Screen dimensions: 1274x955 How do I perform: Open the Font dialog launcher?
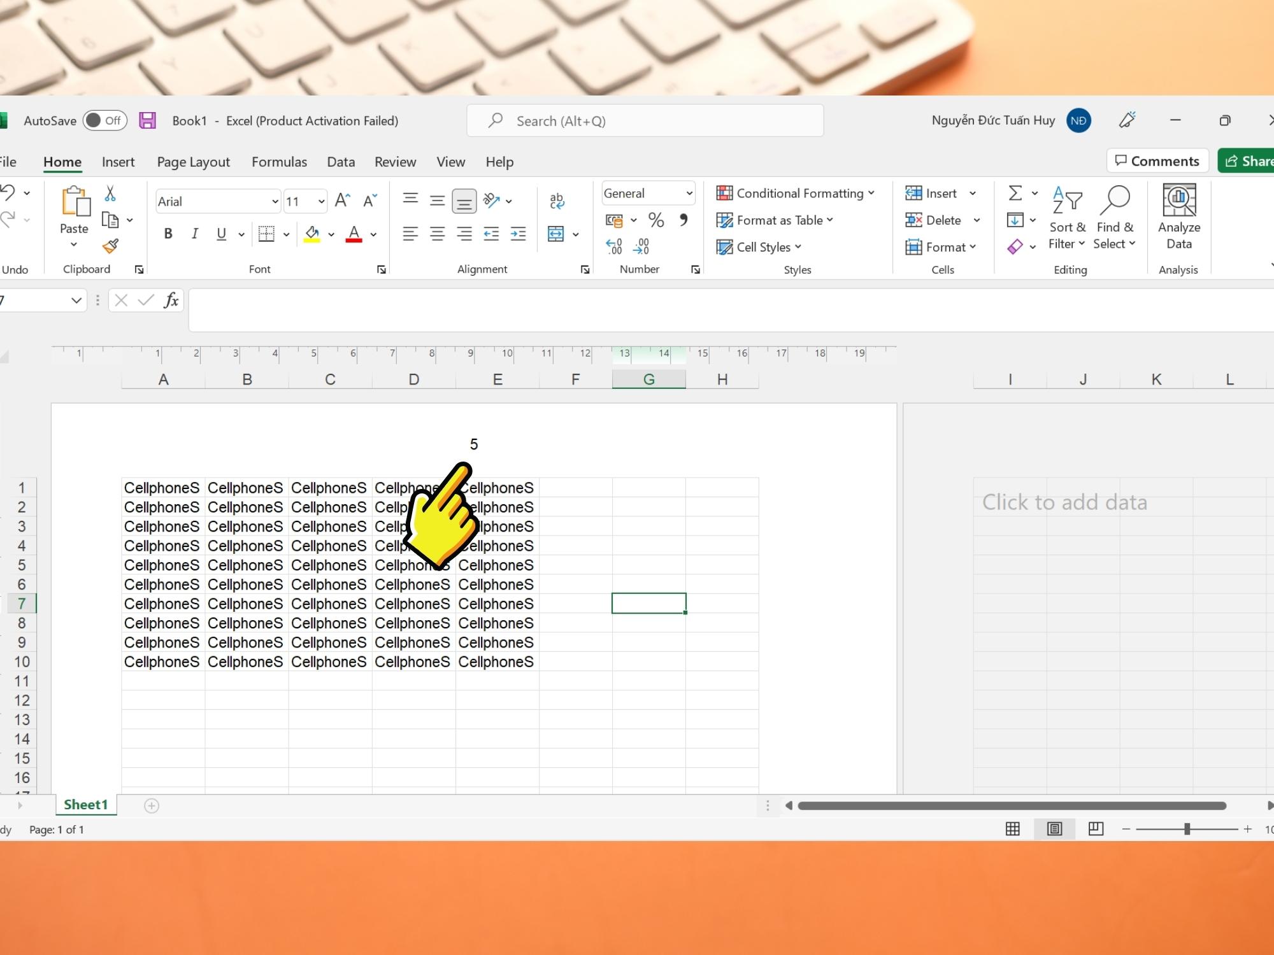click(x=382, y=270)
